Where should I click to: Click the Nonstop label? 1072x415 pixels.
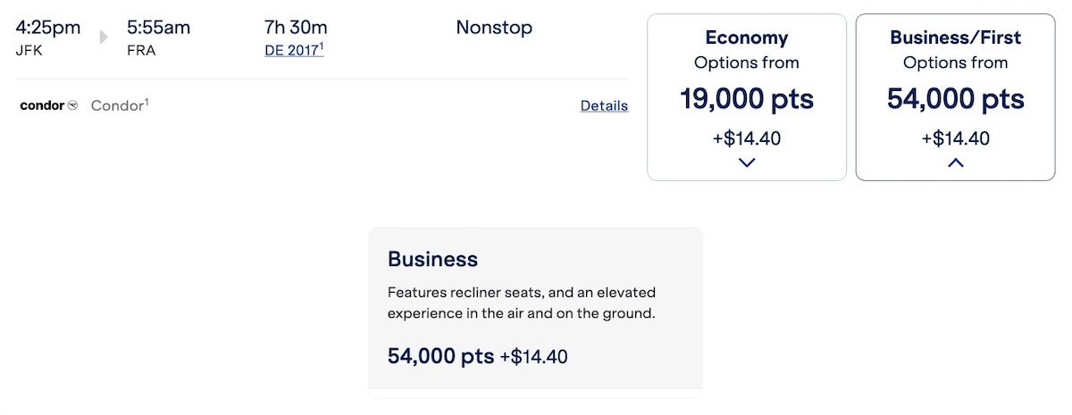coord(494,28)
